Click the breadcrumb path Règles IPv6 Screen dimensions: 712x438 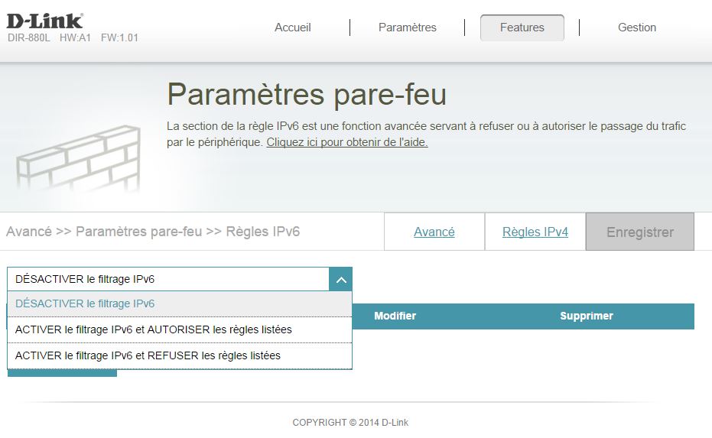(x=262, y=232)
